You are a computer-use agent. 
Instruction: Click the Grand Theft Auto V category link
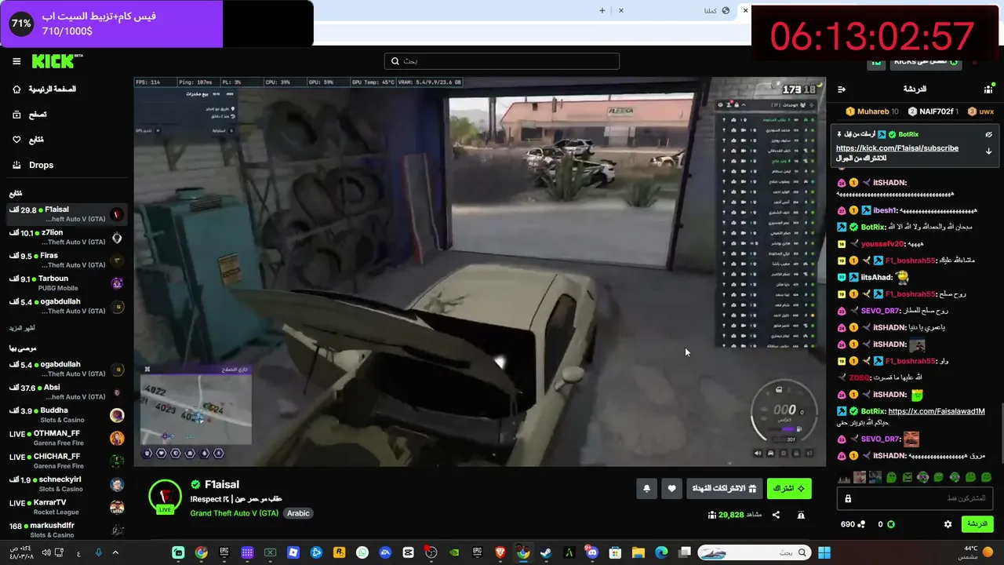pyautogui.click(x=234, y=513)
